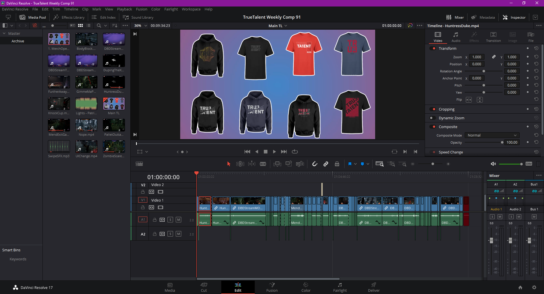Open the Fairlight menu
The width and height of the screenshot is (544, 294).
pos(171,9)
